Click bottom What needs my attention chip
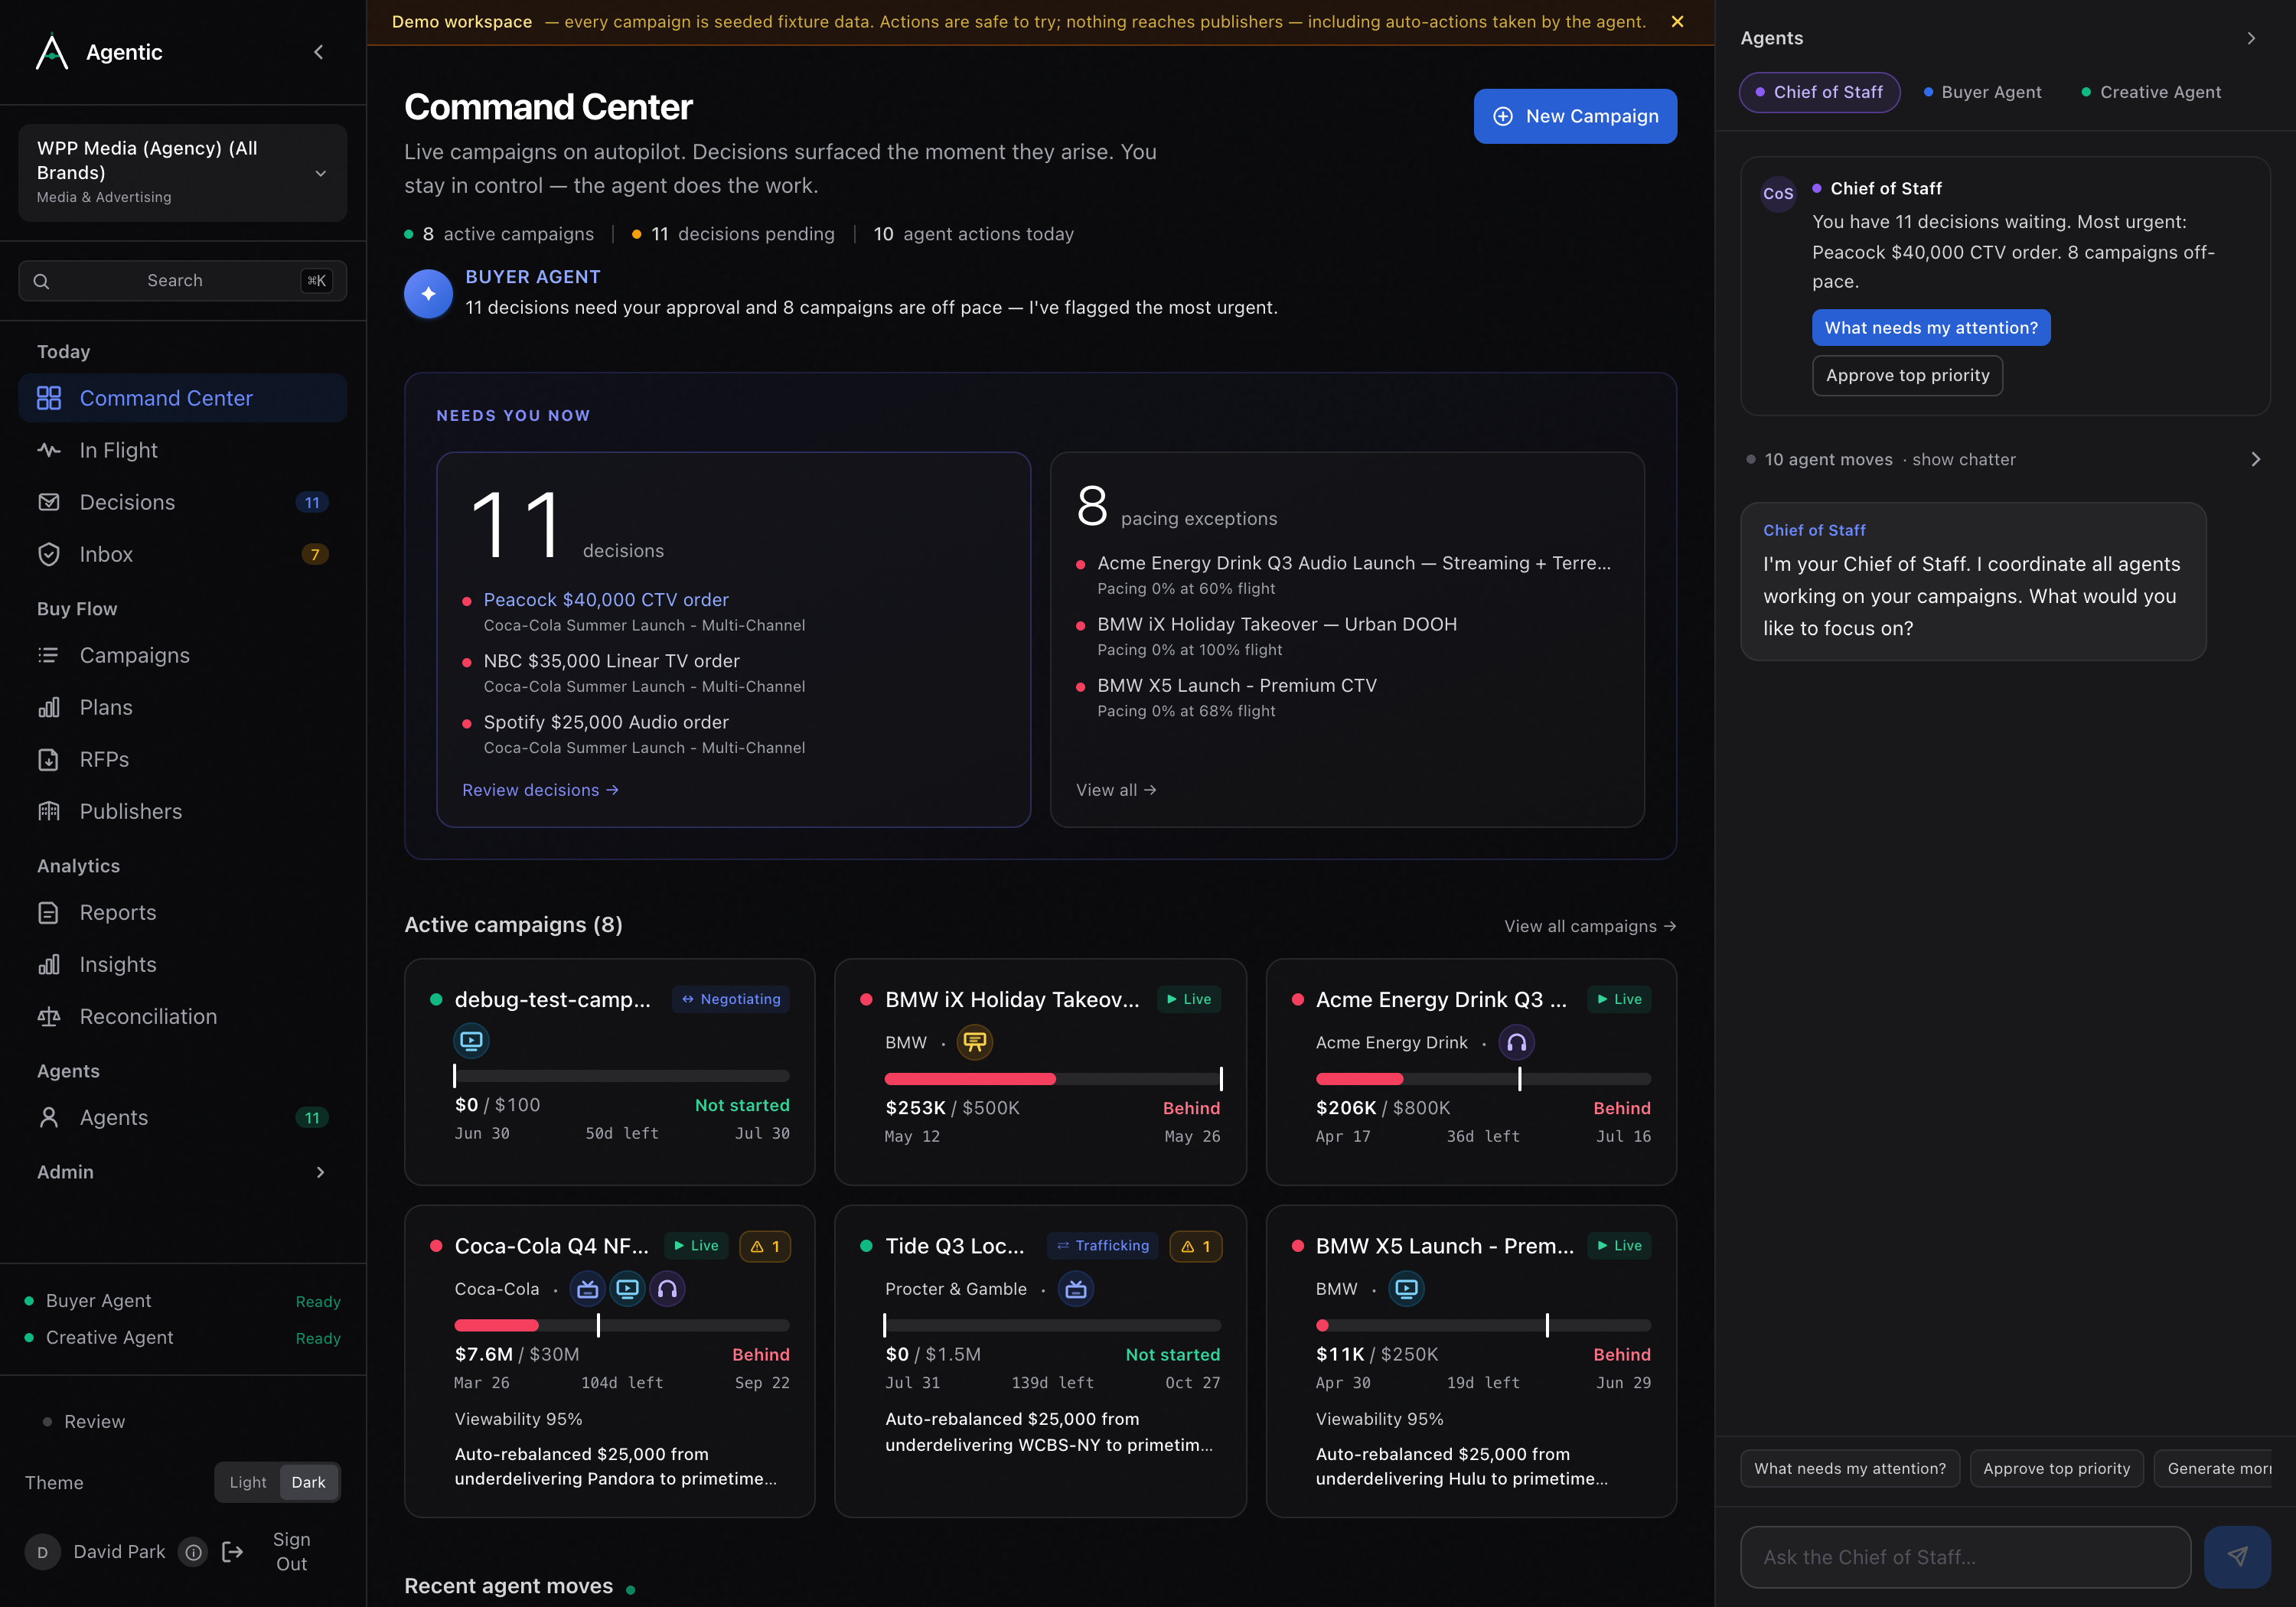The image size is (2296, 1607). pos(1850,1469)
